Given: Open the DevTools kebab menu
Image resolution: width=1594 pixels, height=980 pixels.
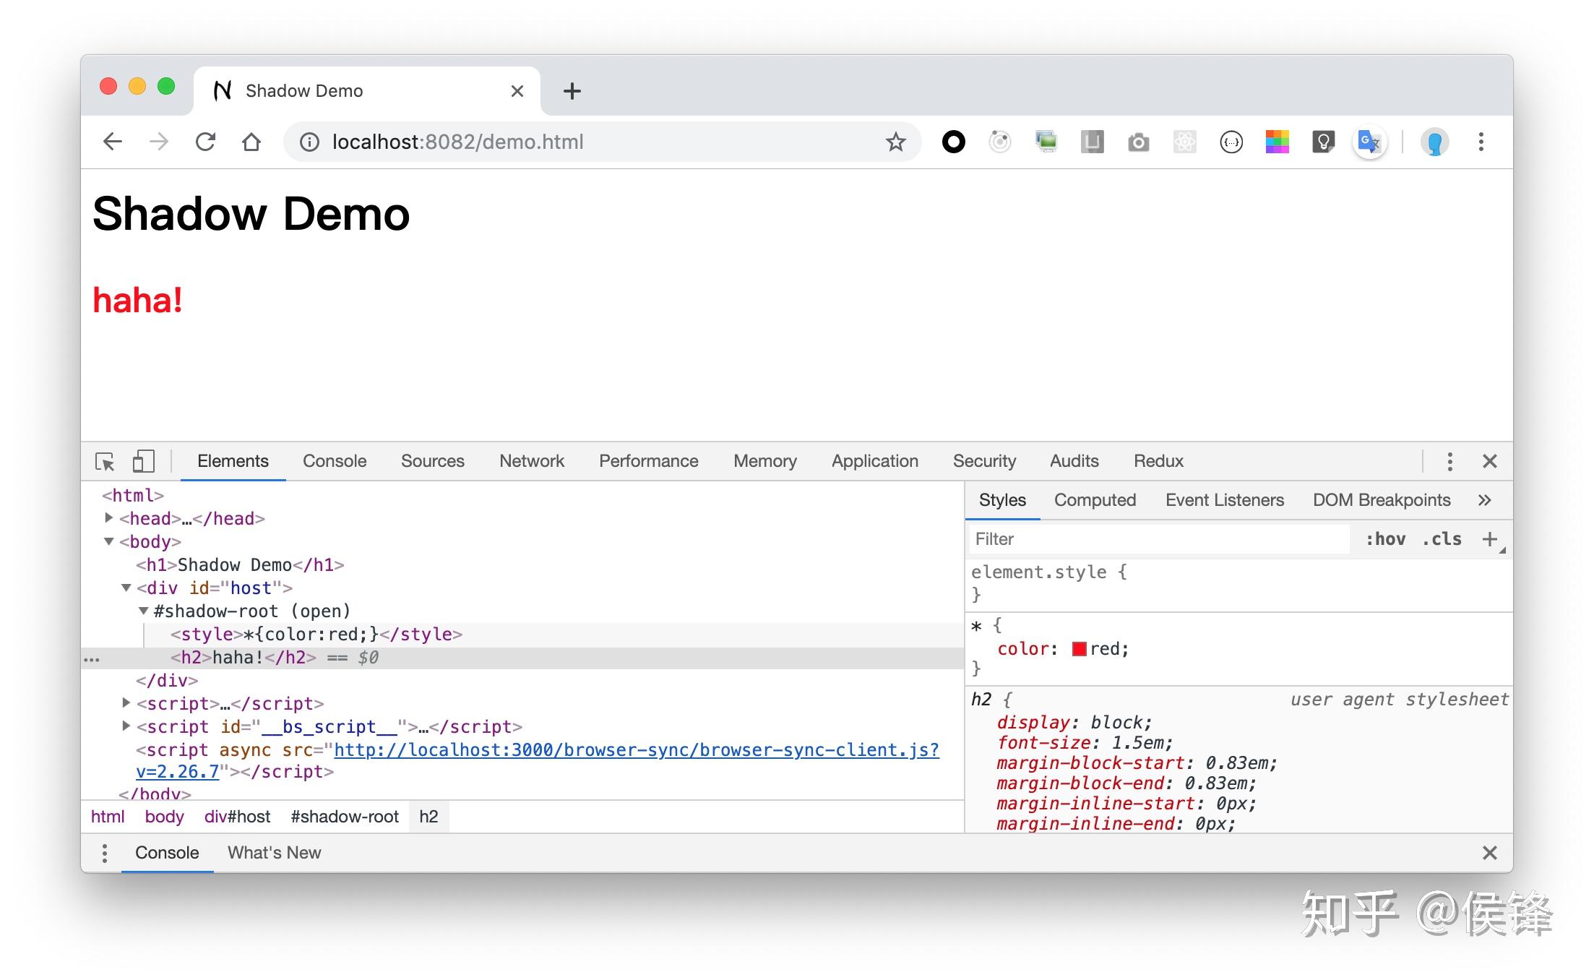Looking at the screenshot, I should click(1449, 460).
